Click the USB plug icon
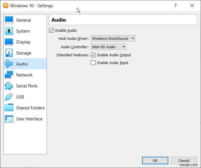This screenshot has width=201, height=168. point(9,97)
